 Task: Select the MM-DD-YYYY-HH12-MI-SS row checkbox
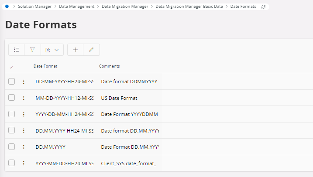click(x=12, y=98)
